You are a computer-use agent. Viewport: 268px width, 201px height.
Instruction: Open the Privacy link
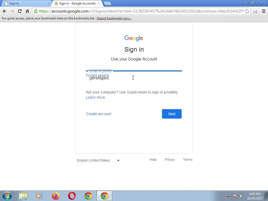coord(170,159)
